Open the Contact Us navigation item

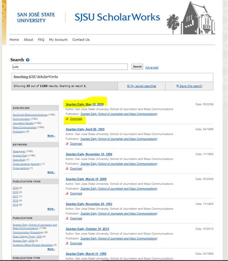click(81, 39)
